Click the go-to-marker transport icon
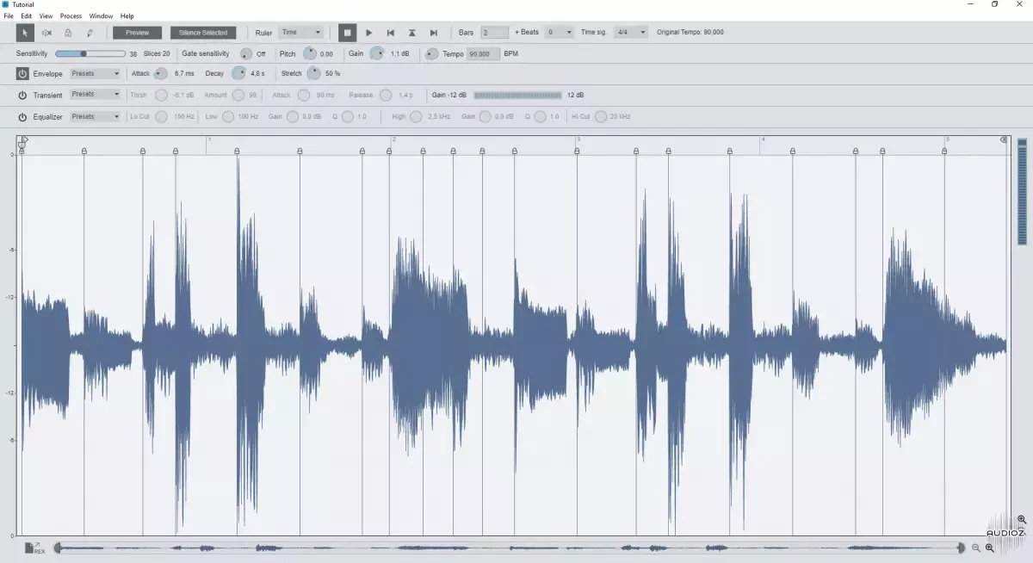The height and width of the screenshot is (563, 1033). [412, 33]
